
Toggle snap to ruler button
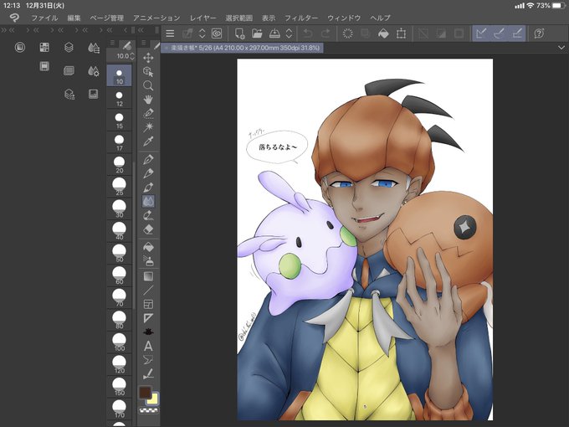click(x=481, y=33)
